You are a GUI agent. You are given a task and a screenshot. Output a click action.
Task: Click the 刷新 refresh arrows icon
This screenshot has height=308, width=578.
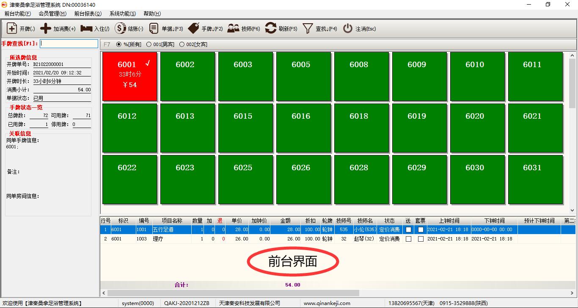tap(271, 29)
